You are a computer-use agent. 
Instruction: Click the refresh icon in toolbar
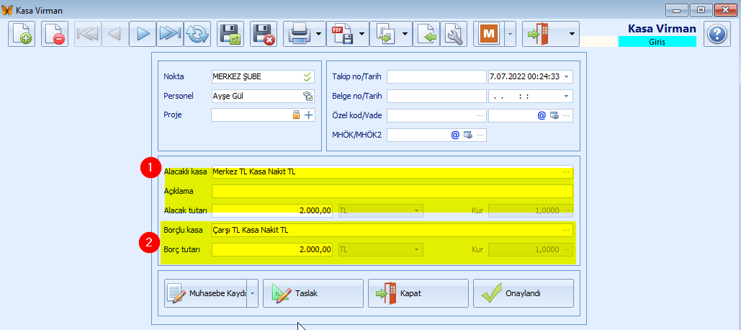(197, 34)
